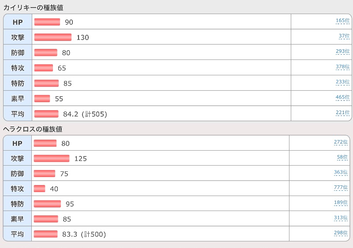Click the 221位 average rank link
Image resolution: width=353 pixels, height=248 pixels.
tap(342, 113)
